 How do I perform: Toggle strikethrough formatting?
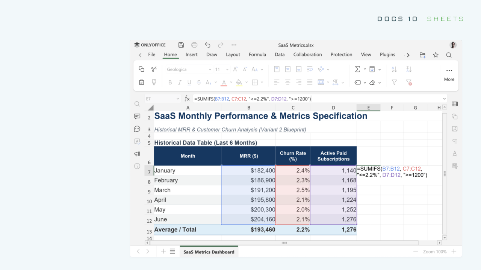pyautogui.click(x=199, y=82)
